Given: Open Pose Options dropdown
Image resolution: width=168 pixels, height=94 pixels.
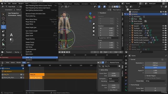Looking at the screenshot, I should (x=118, y=10).
